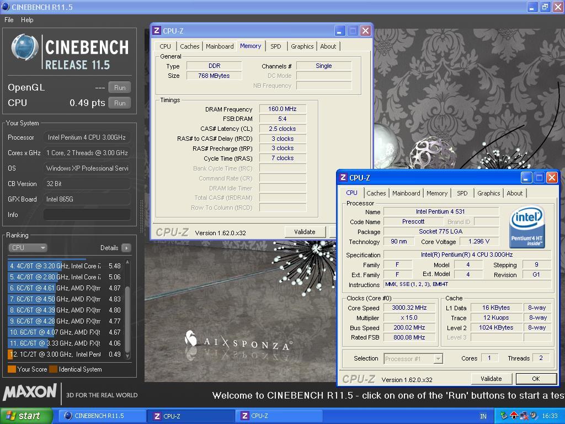Select Mainboard tab in front CPU-Z window
This screenshot has width=565, height=424.
point(406,193)
